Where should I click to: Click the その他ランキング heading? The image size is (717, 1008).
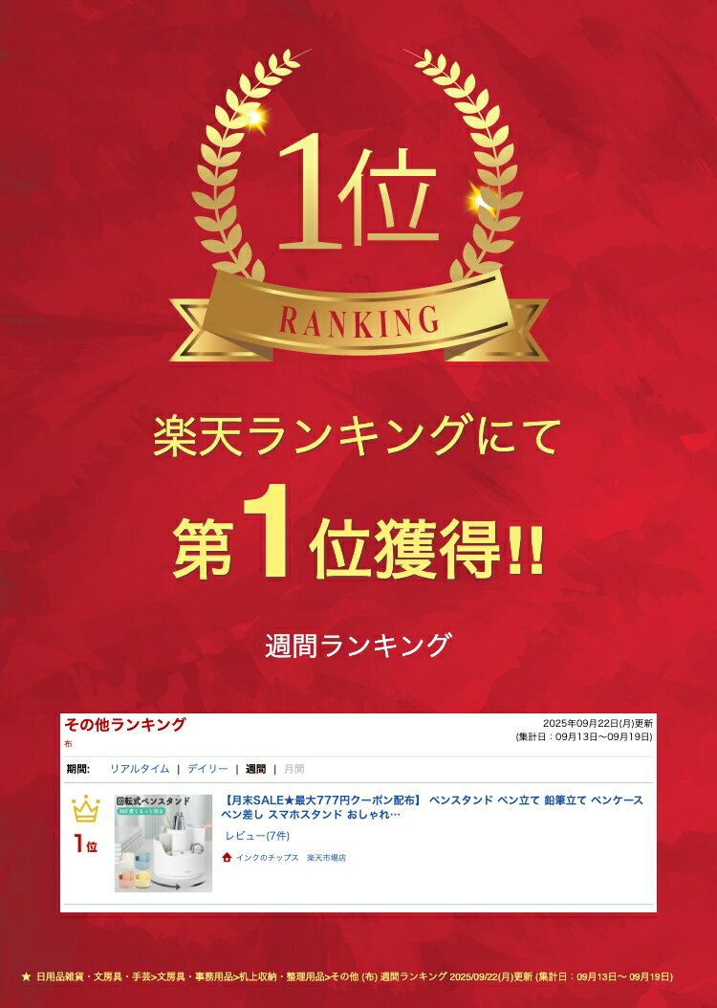pyautogui.click(x=124, y=725)
